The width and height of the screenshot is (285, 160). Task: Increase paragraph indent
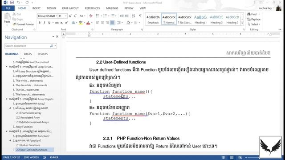(x=126, y=16)
